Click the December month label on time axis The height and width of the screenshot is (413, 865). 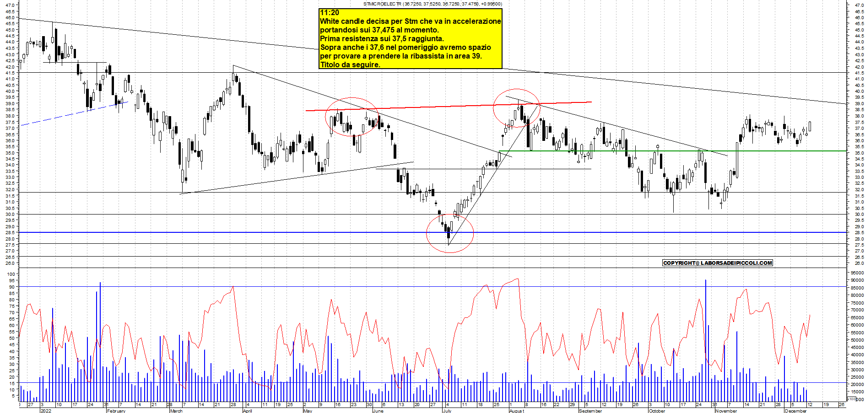pos(795,411)
